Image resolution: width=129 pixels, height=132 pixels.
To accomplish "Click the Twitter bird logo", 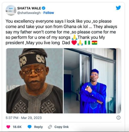I will click(118, 8).
